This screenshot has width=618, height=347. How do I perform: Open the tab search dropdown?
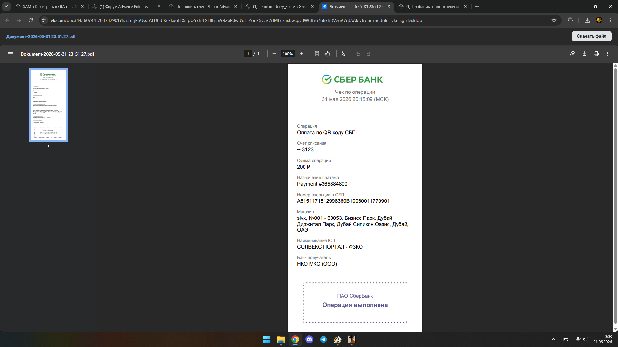click(x=6, y=6)
